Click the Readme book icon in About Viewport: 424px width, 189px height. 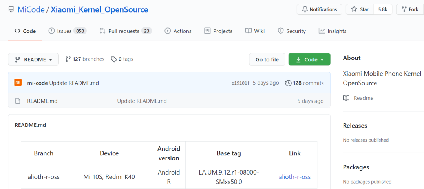[x=346, y=98]
